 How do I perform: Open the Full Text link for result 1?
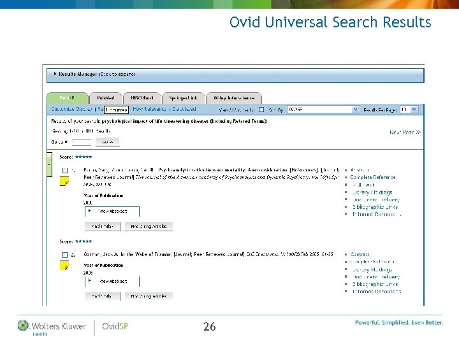(363, 185)
